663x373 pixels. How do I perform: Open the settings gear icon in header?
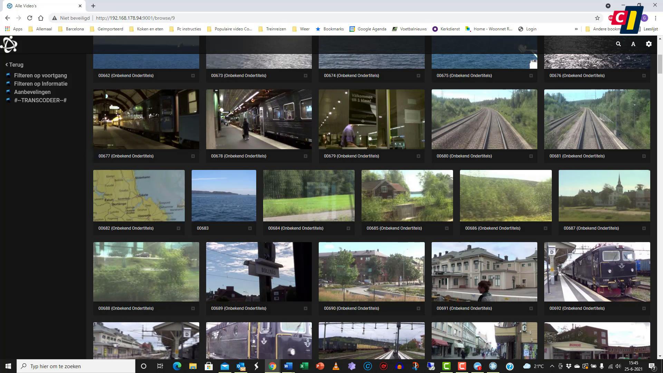[648, 44]
